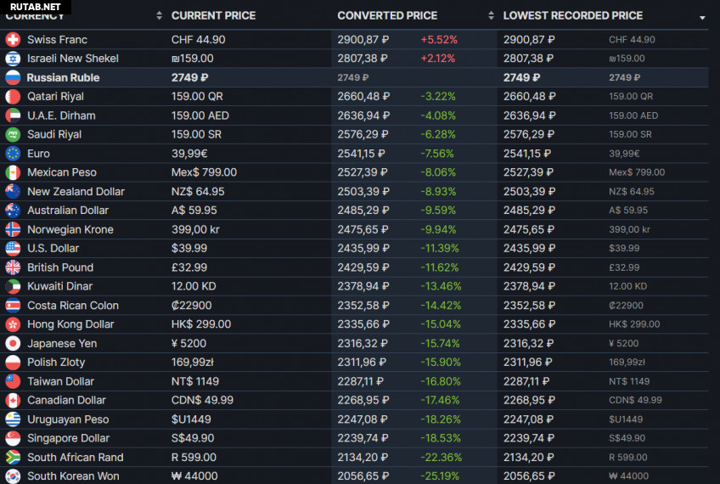Click the Saudi Riyal flag icon
720x484 pixels.
[x=13, y=134]
